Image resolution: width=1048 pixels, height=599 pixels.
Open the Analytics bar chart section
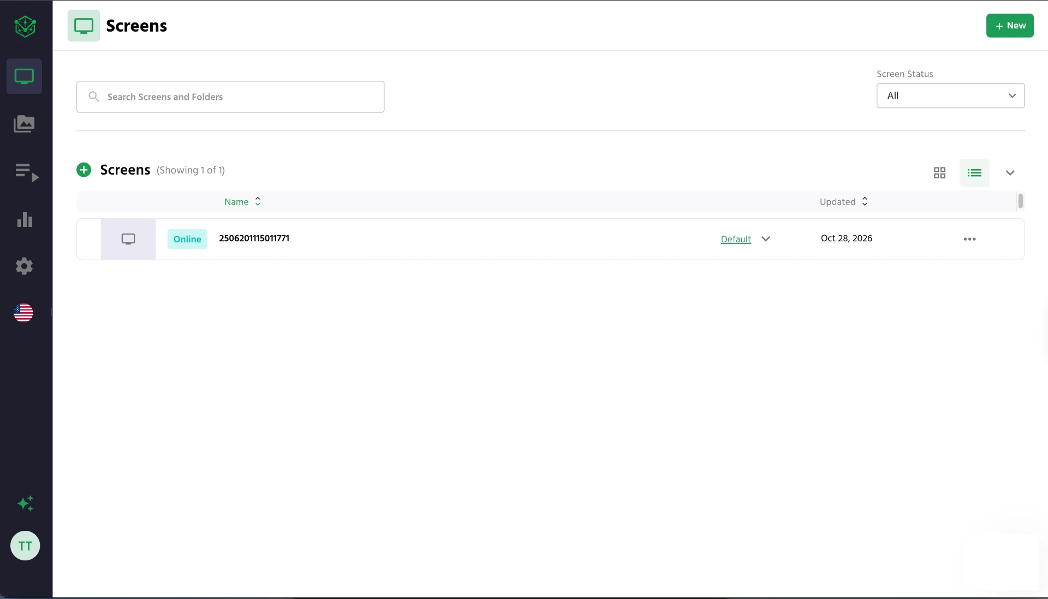click(x=25, y=219)
